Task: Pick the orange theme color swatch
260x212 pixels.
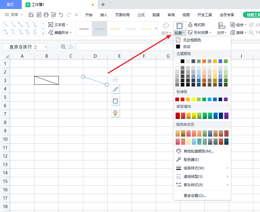Action: (204, 61)
